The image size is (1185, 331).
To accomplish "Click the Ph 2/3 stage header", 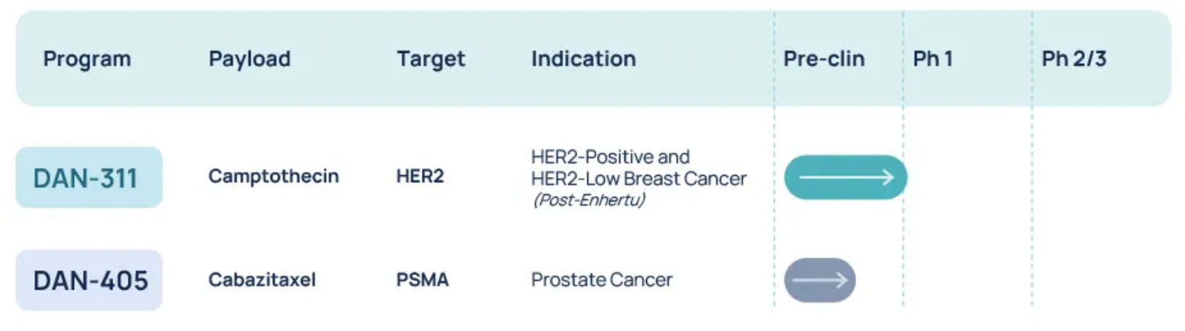I will [1073, 59].
